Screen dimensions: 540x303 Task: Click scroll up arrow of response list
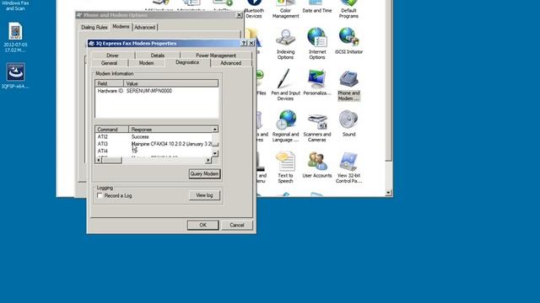click(215, 130)
